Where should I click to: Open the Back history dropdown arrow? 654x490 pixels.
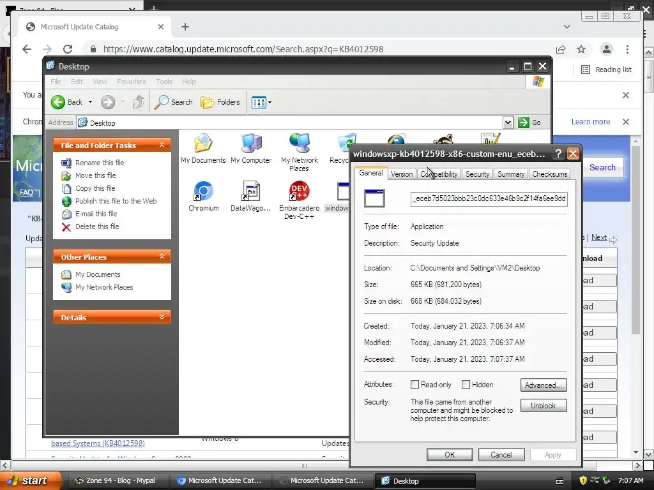point(90,102)
